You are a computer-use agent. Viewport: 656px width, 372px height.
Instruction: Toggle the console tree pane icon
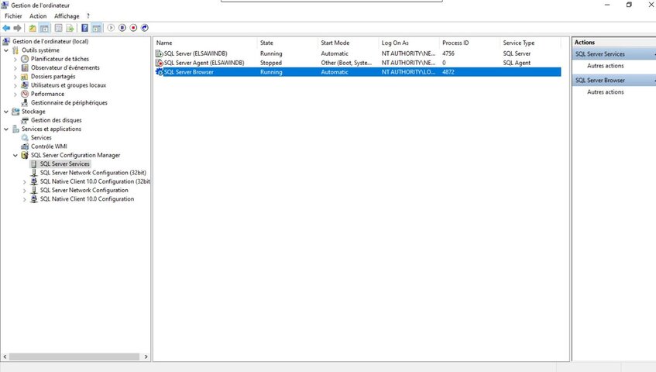tap(44, 28)
